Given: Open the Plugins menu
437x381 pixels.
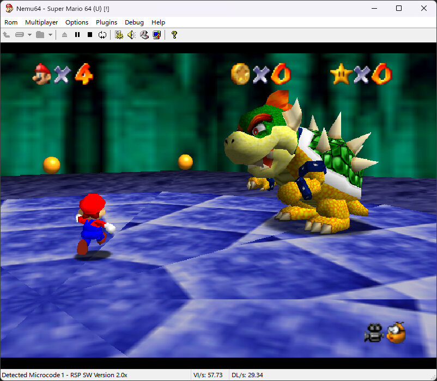Looking at the screenshot, I should [106, 22].
